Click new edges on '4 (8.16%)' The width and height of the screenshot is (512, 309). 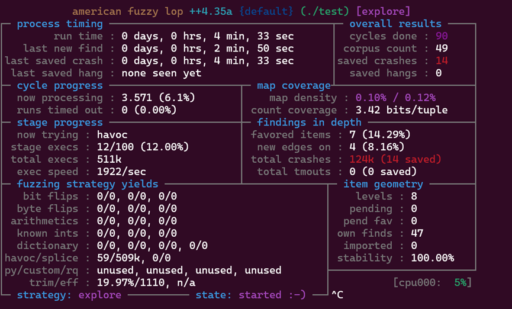pyautogui.click(x=377, y=147)
